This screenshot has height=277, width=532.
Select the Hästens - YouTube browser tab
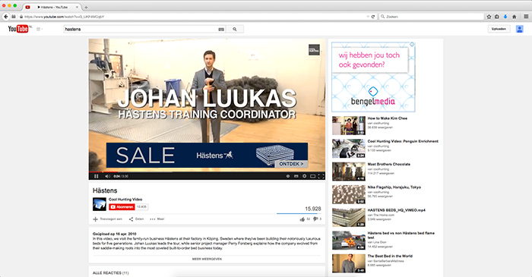pos(52,7)
